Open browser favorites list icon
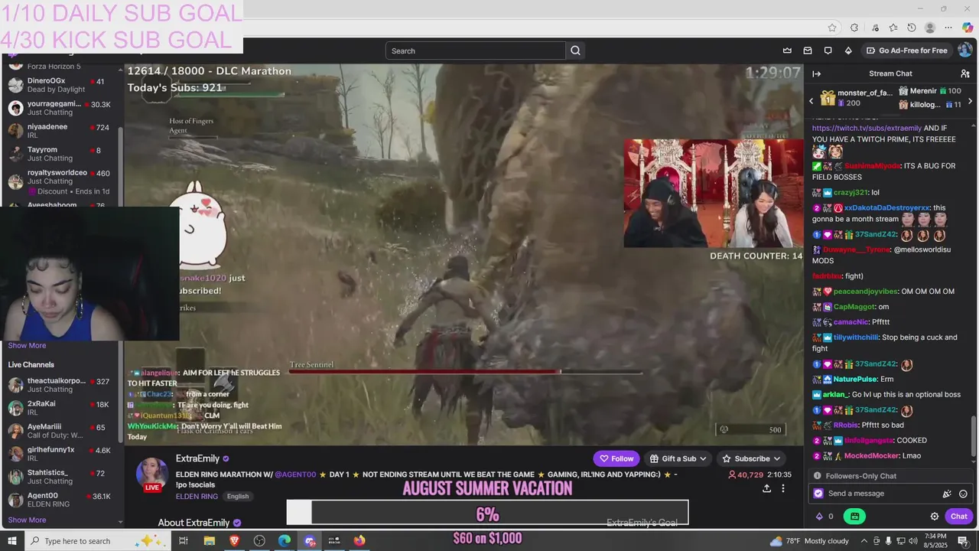 point(893,28)
